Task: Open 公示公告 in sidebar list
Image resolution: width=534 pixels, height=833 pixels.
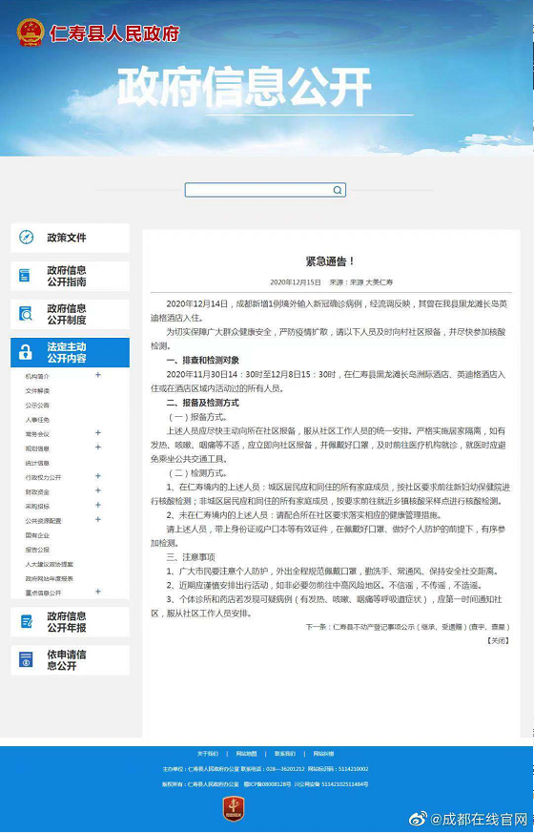Action: (36, 405)
